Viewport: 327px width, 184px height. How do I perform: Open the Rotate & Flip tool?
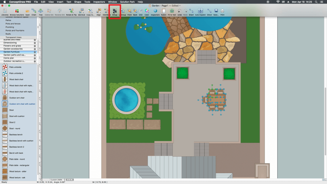71,12
